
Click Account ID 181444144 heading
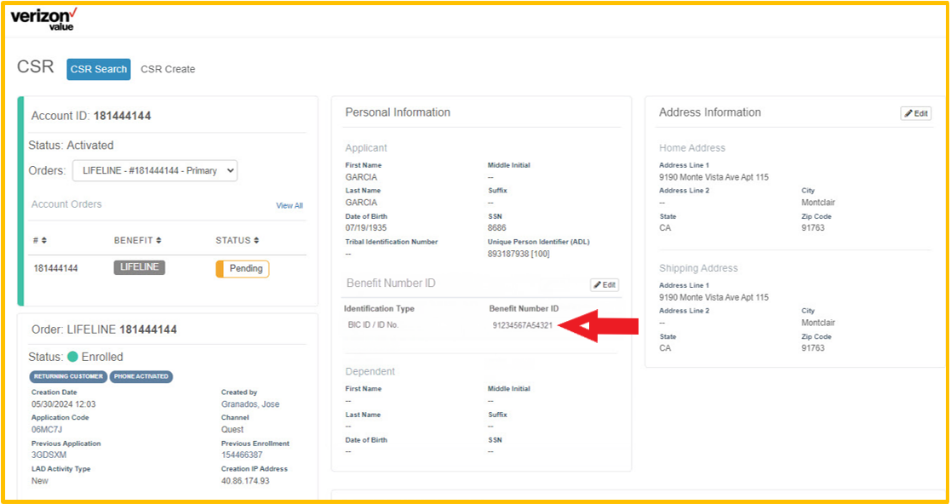[x=91, y=116]
